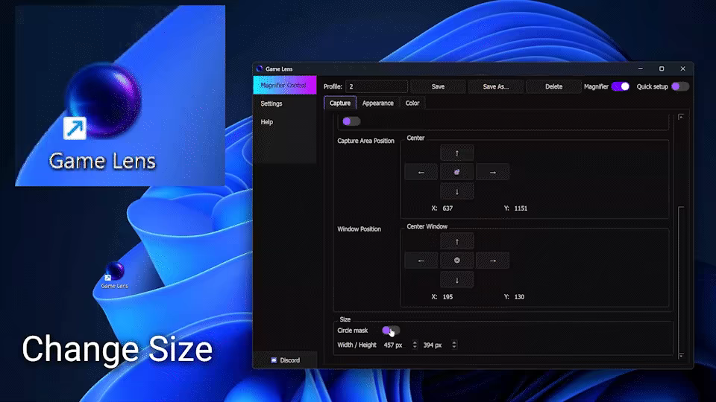Toggle the Magnifier switch off
This screenshot has height=402, width=716.
click(x=620, y=86)
